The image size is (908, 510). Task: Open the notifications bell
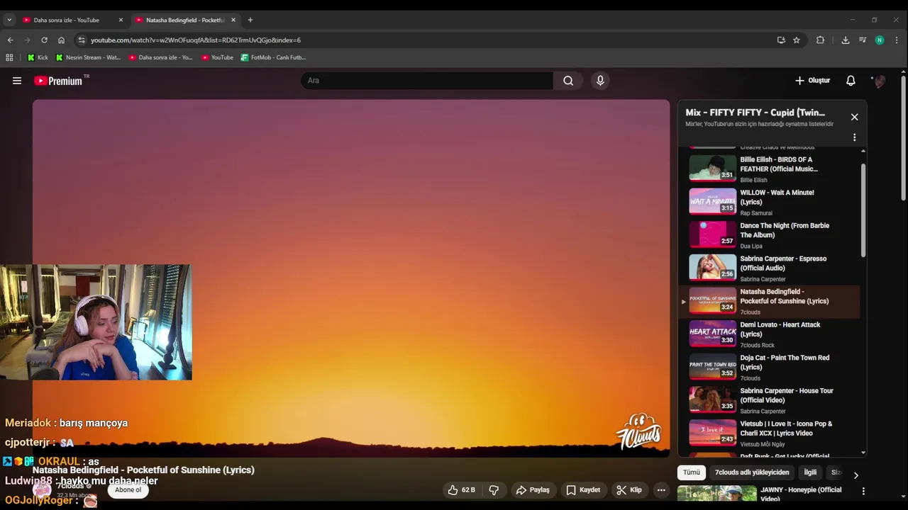coord(851,81)
